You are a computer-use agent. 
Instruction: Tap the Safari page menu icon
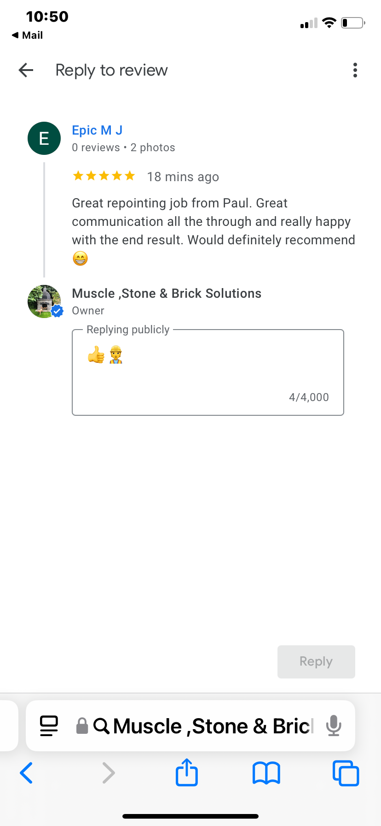click(x=49, y=726)
